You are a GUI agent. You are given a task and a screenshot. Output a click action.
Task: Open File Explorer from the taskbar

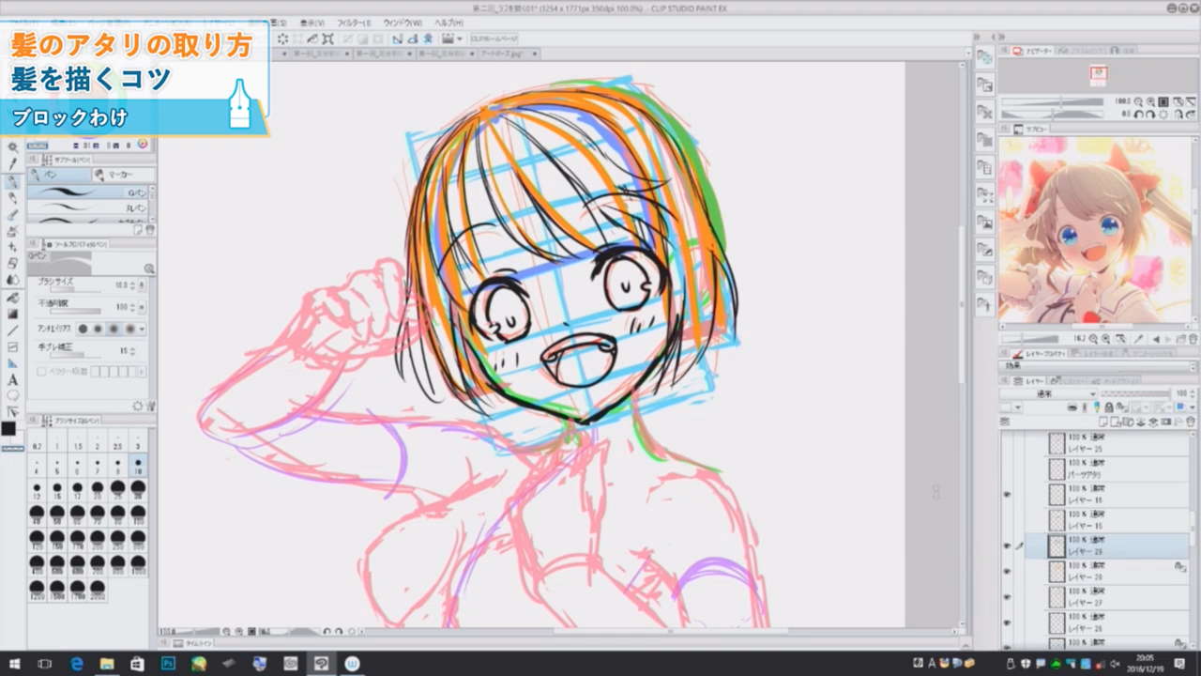click(107, 664)
